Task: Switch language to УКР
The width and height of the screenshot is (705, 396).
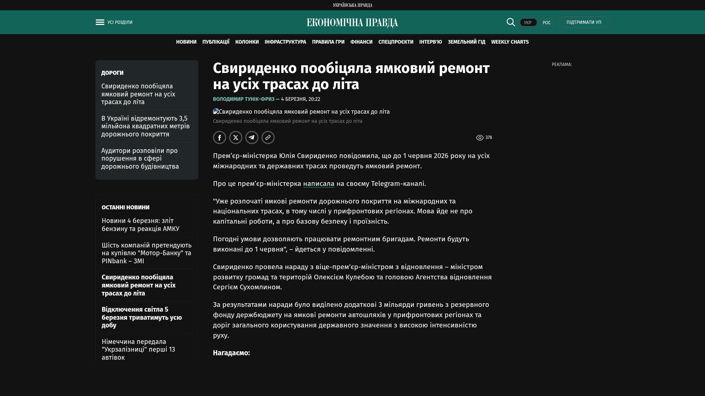Action: tap(528, 23)
